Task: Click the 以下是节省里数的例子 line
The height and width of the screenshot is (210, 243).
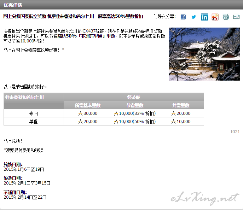Action: pos(25,87)
